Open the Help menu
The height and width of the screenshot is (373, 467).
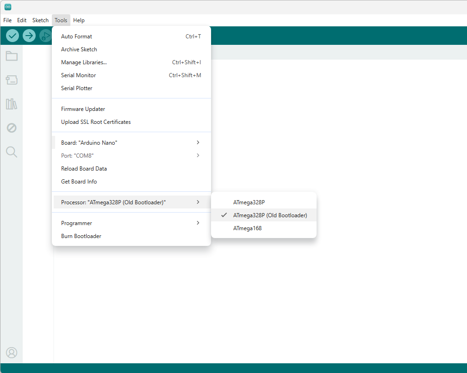pyautogui.click(x=79, y=20)
